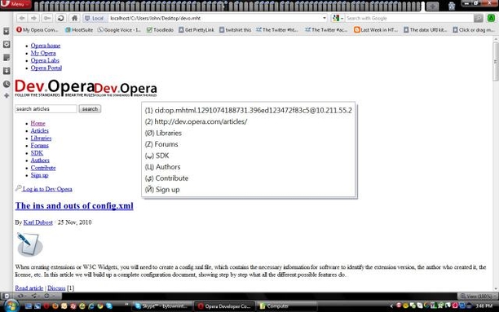This screenshot has width=499, height=312.
Task: Click the green extension icon beside search
Action: click(492, 18)
